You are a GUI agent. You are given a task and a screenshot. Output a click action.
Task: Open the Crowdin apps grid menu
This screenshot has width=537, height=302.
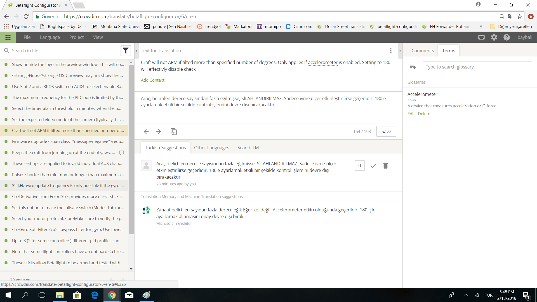pos(8,37)
